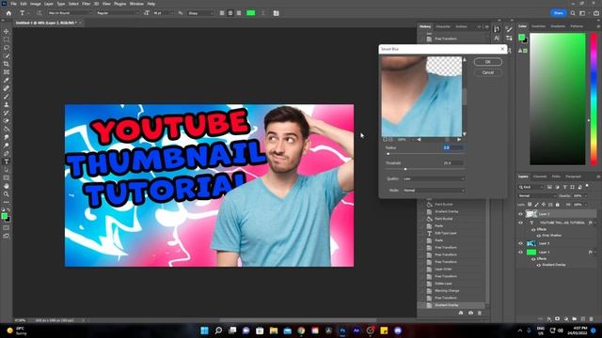The width and height of the screenshot is (602, 338).
Task: Click OK in Smart Blur dialog
Action: coord(487,62)
